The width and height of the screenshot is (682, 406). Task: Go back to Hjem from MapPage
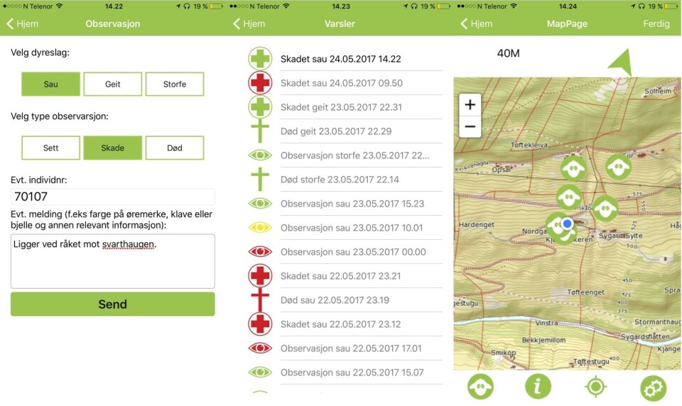point(477,23)
